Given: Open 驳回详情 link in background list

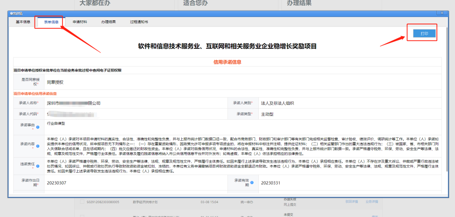Looking at the screenshot, I should click(x=351, y=202).
